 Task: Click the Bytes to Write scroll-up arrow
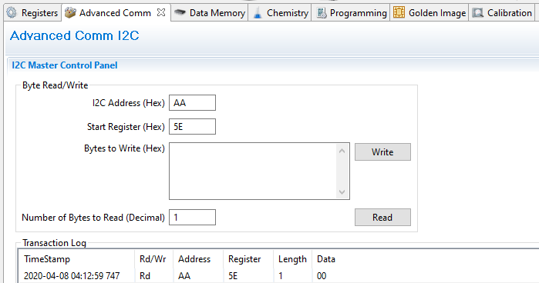[342, 151]
